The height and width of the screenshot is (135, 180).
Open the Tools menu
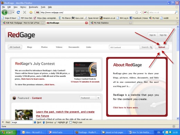click(43, 7)
